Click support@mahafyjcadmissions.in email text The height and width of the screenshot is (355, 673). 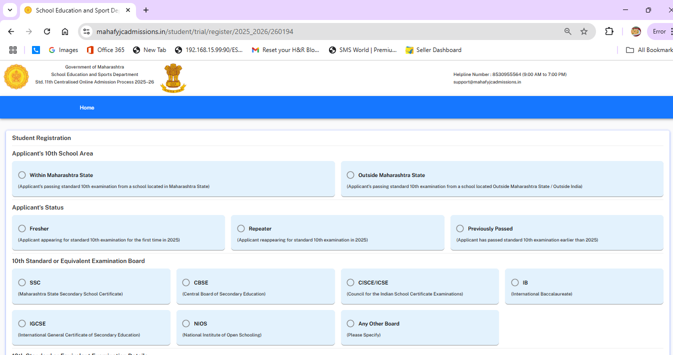coord(487,82)
